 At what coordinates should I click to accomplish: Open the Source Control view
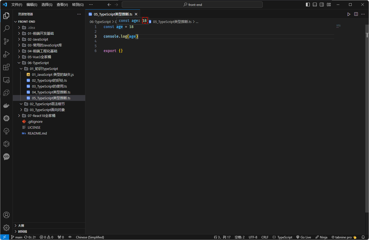[6, 41]
